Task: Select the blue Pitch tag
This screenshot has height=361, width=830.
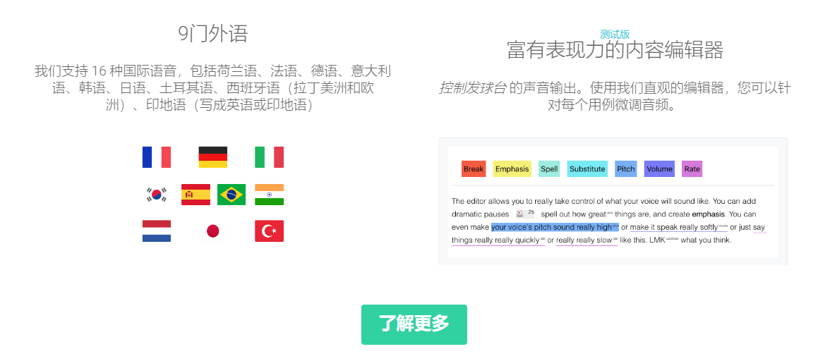Action: [x=625, y=169]
